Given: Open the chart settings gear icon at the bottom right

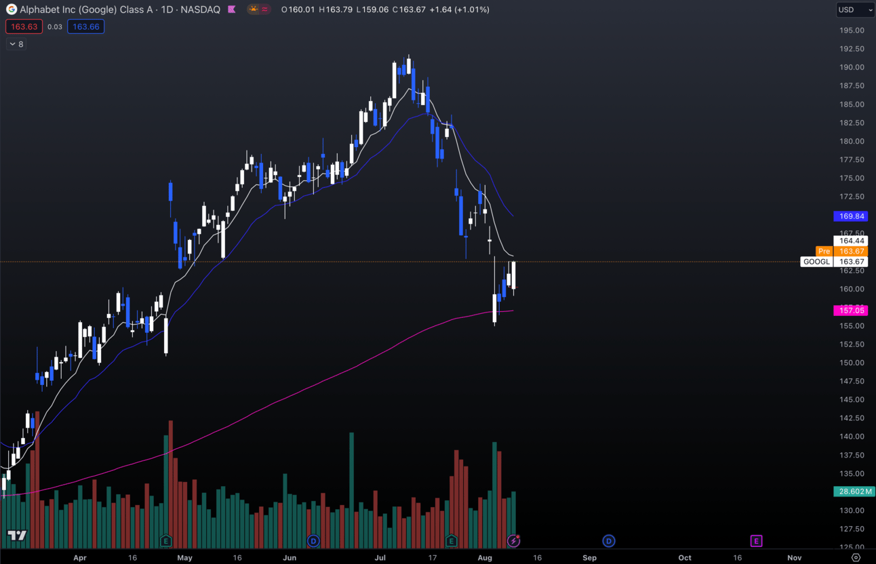Looking at the screenshot, I should (x=856, y=557).
